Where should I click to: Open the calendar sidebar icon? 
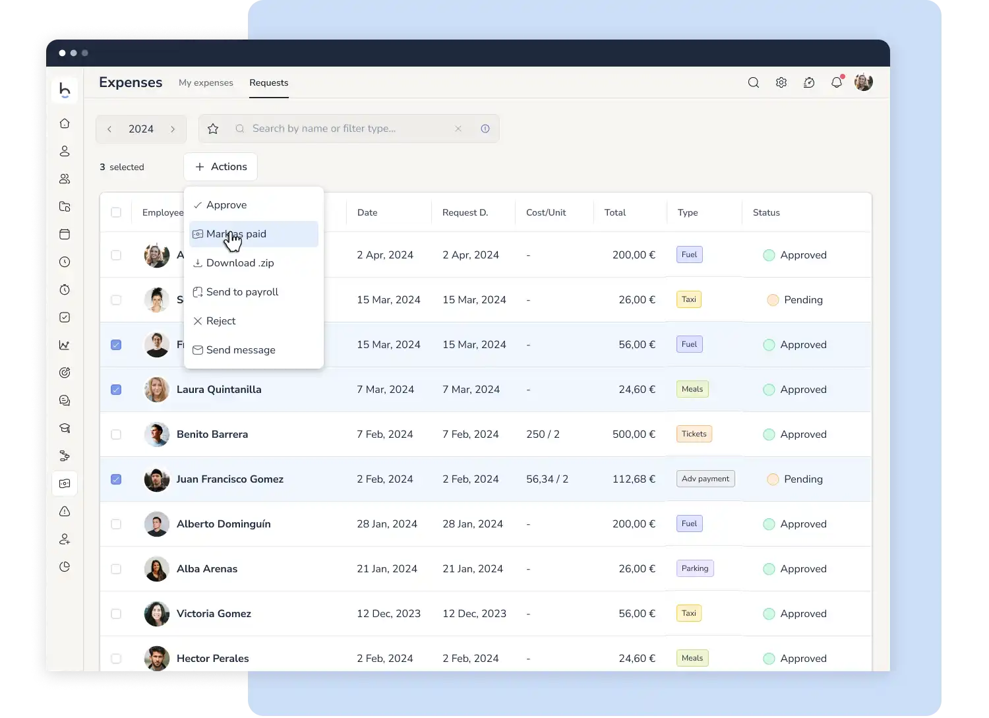click(65, 234)
